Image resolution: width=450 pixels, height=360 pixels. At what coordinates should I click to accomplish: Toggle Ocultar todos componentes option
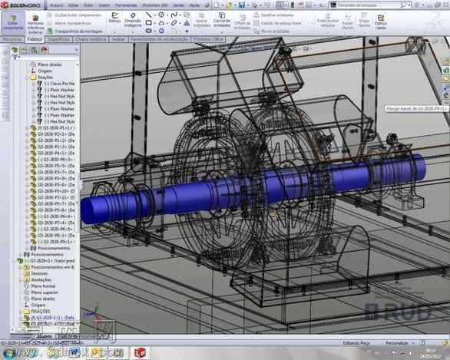tap(74, 15)
